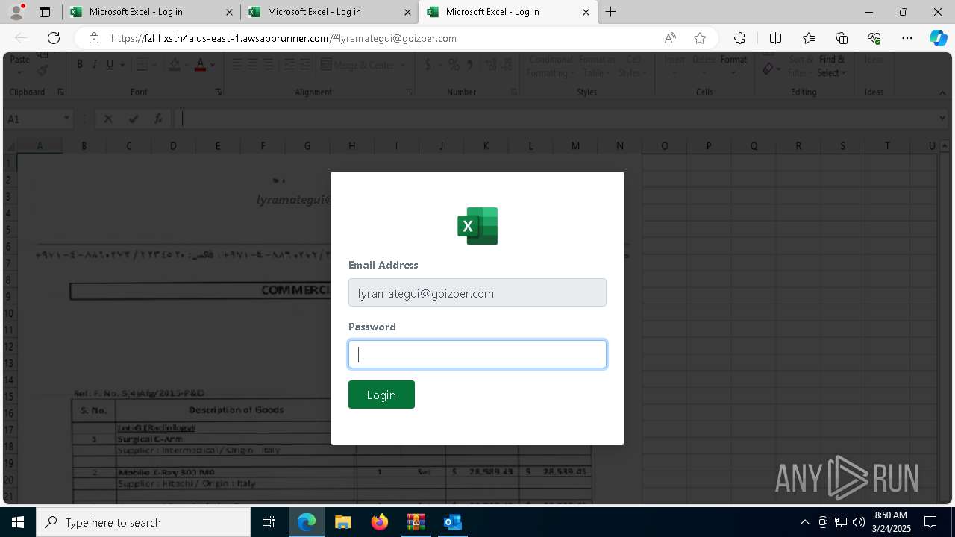Screen dimensions: 955x537
Task: Open a new browser tab
Action: pyautogui.click(x=611, y=12)
